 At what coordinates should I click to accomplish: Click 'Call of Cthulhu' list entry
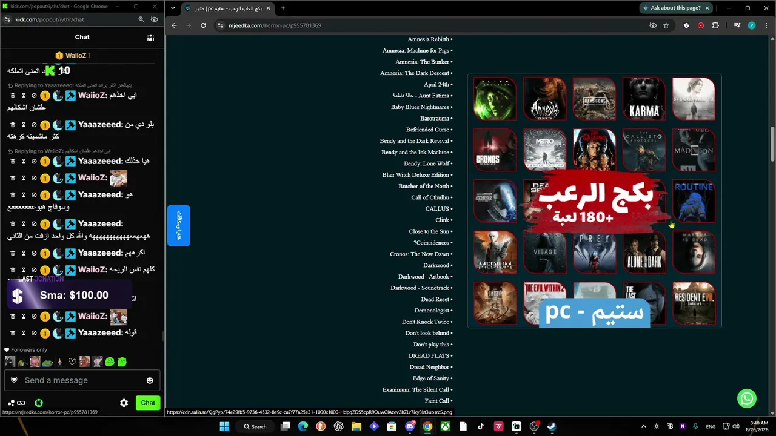[x=430, y=197]
